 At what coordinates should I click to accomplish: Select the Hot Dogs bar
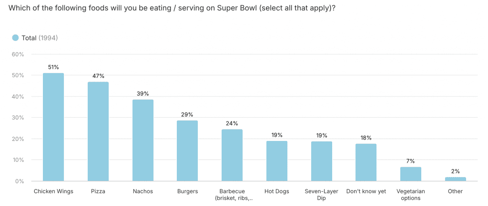(276, 161)
